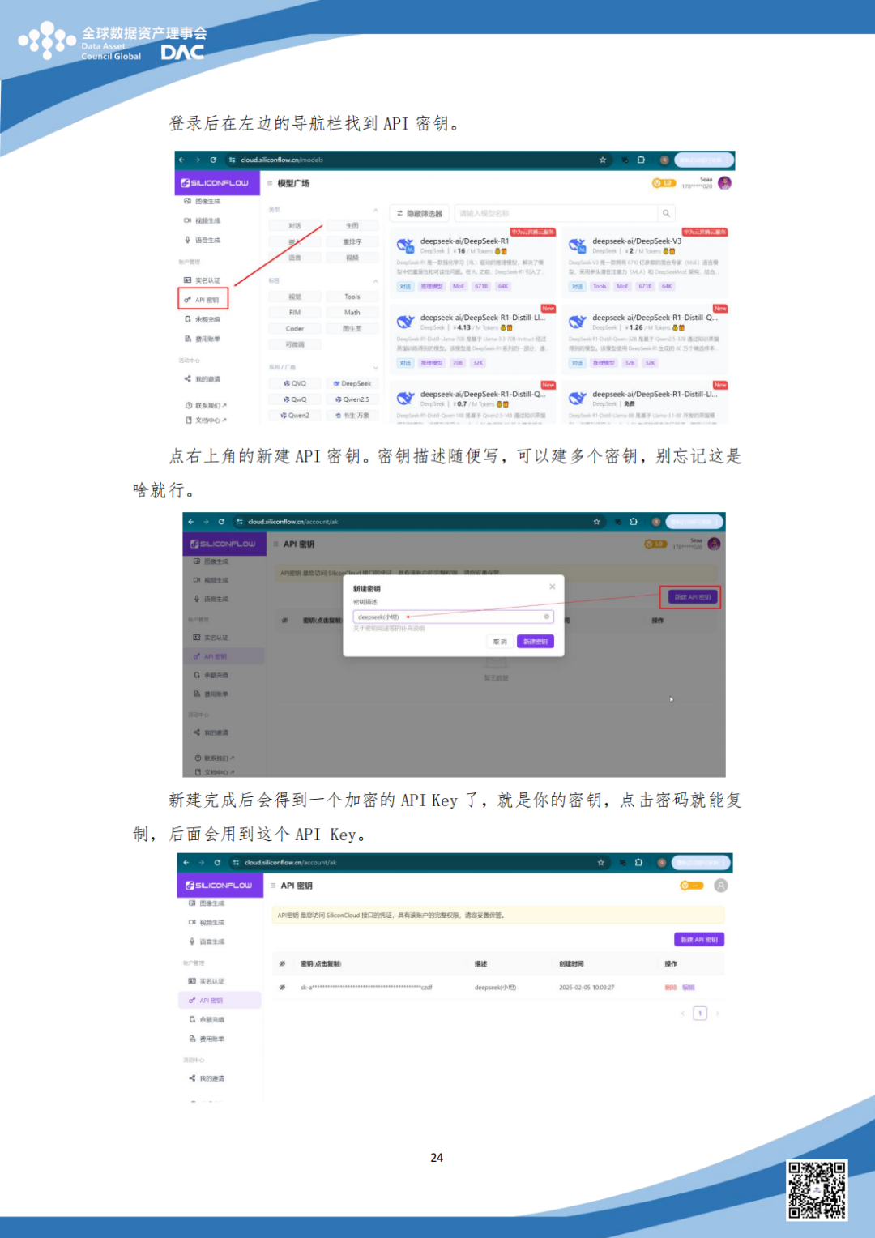The width and height of the screenshot is (875, 1238).
Task: Expand the 系列/厂商 filter section chevron
Action: pyautogui.click(x=375, y=368)
